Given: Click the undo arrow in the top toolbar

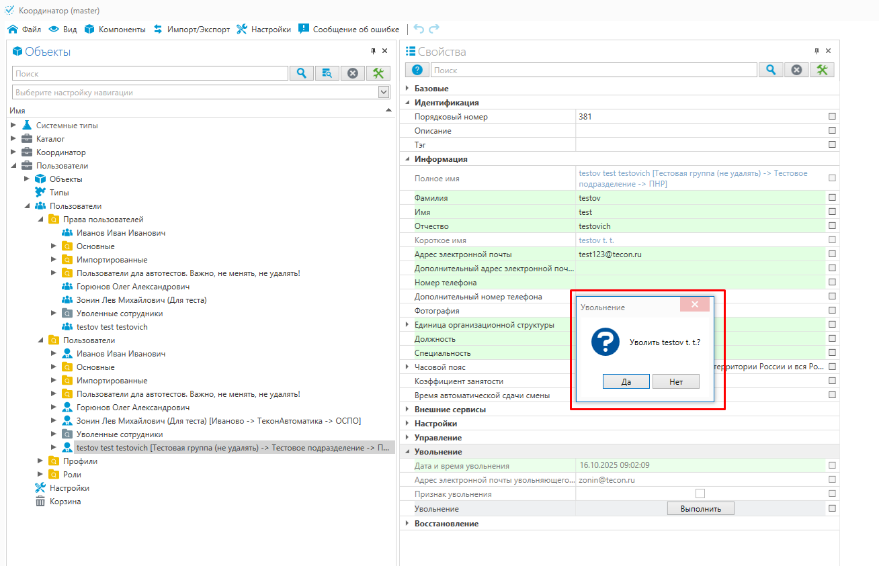Looking at the screenshot, I should pyautogui.click(x=419, y=29).
